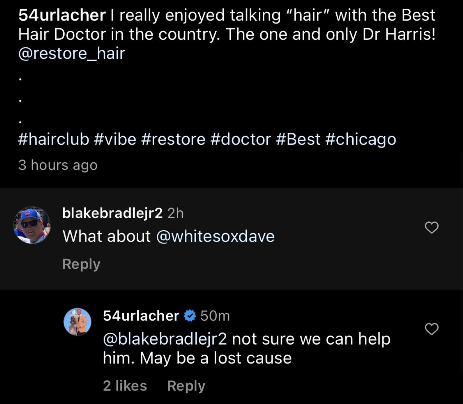Click the 54urlacher username in the caption
The image size is (463, 404).
(x=62, y=15)
